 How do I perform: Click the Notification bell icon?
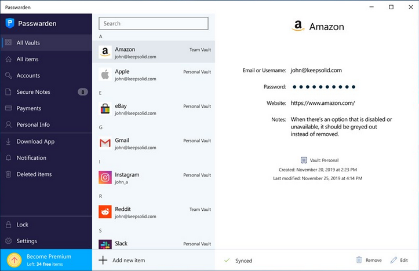(x=9, y=158)
